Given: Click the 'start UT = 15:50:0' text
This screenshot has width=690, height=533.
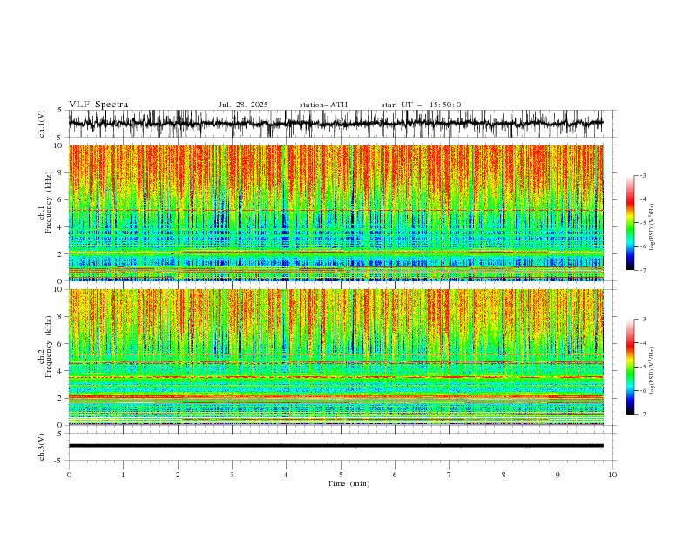Looking at the screenshot, I should click(x=421, y=105).
